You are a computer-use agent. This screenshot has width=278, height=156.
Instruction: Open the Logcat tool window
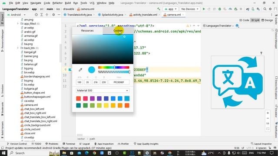(84, 144)
